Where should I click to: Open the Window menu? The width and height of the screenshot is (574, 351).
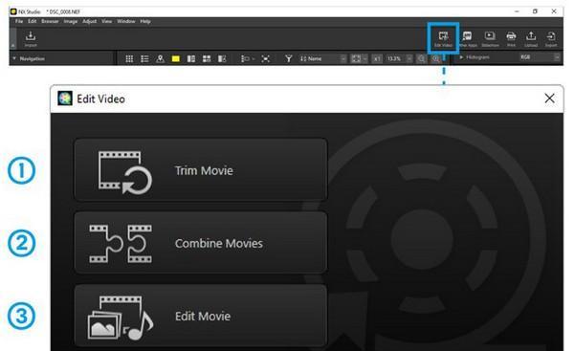126,21
